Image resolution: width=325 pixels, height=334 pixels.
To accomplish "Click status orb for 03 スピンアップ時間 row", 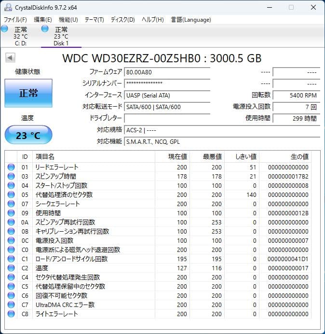I will (11, 176).
